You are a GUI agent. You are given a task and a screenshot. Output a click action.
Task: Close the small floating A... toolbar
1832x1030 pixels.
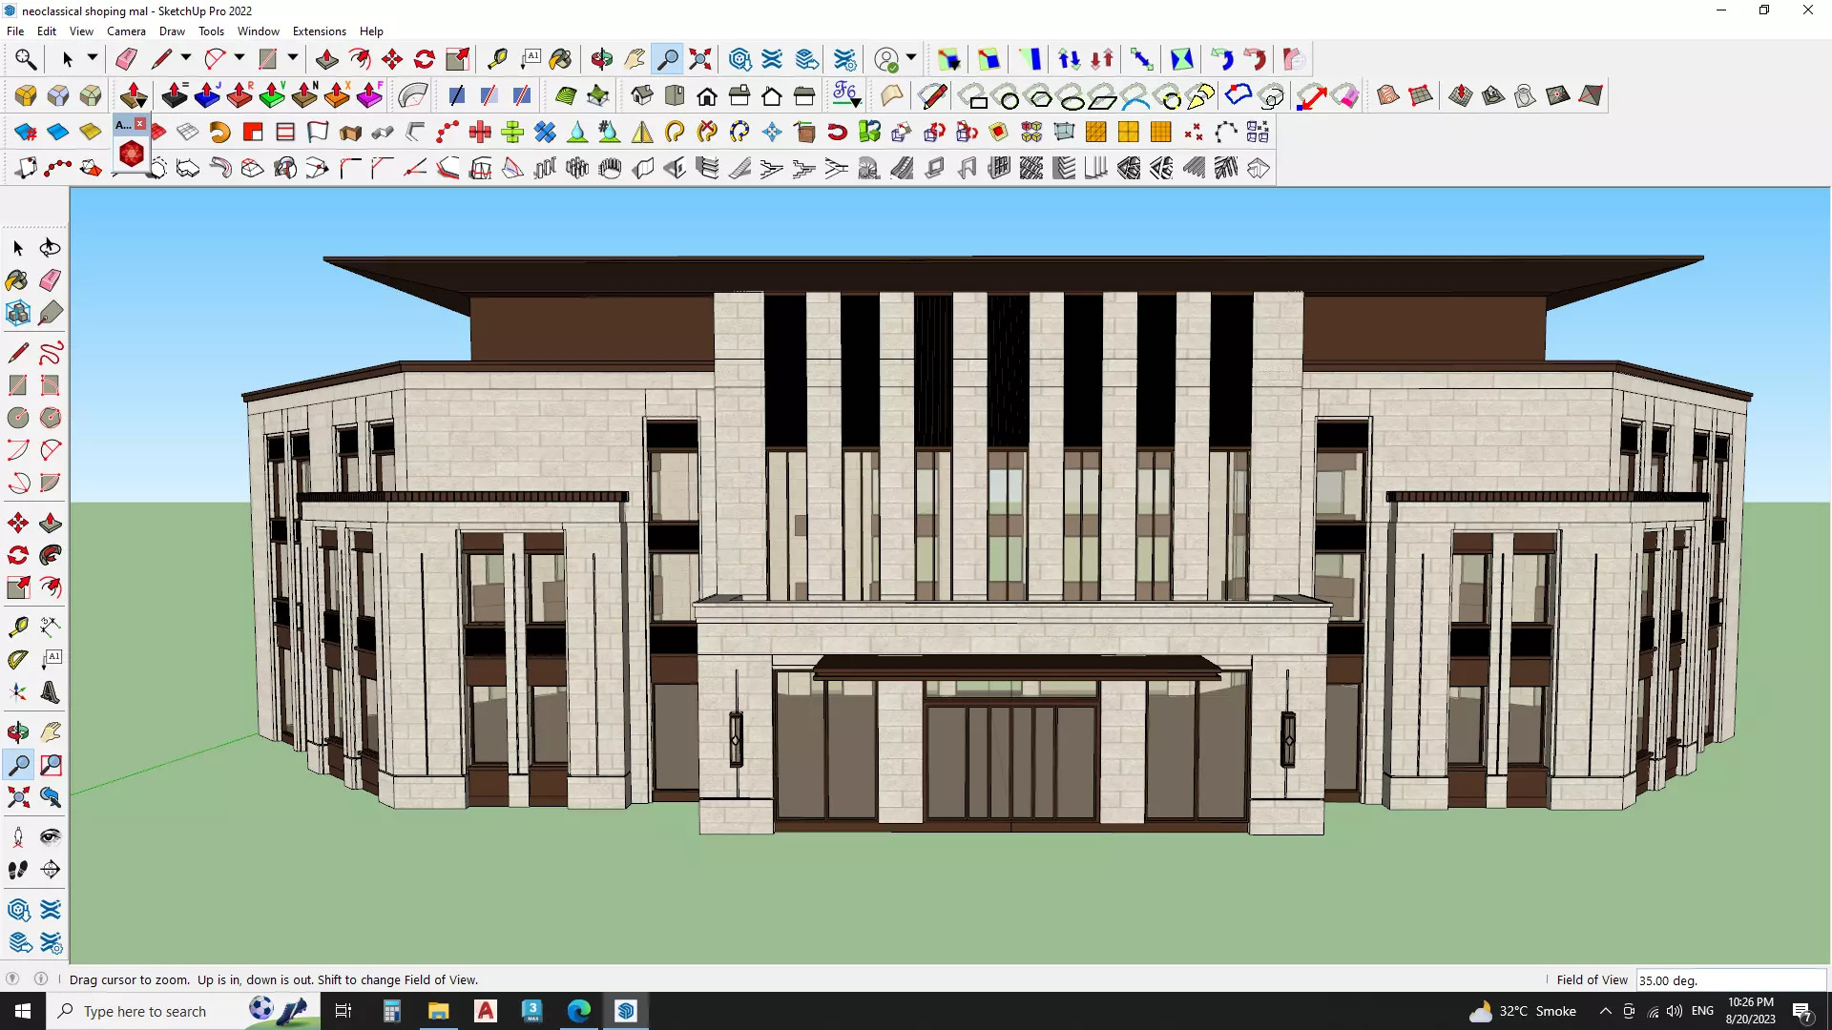[x=140, y=124]
